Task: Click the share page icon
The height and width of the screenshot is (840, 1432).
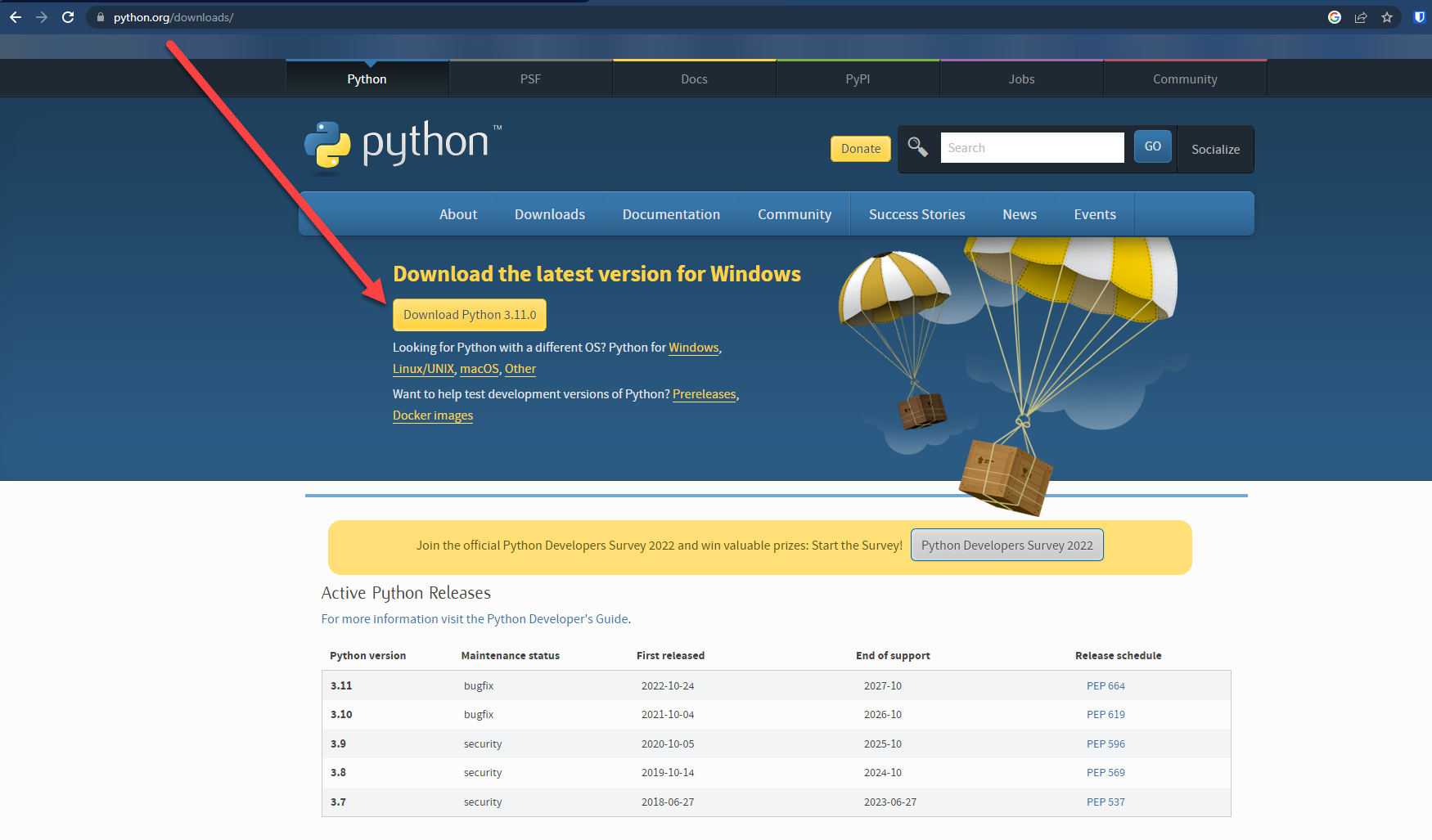Action: [x=1361, y=17]
